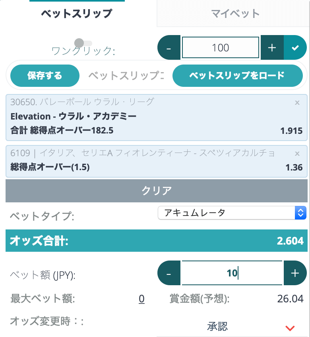
Task: Toggle the ワンクリック switch
Action: click(x=83, y=43)
